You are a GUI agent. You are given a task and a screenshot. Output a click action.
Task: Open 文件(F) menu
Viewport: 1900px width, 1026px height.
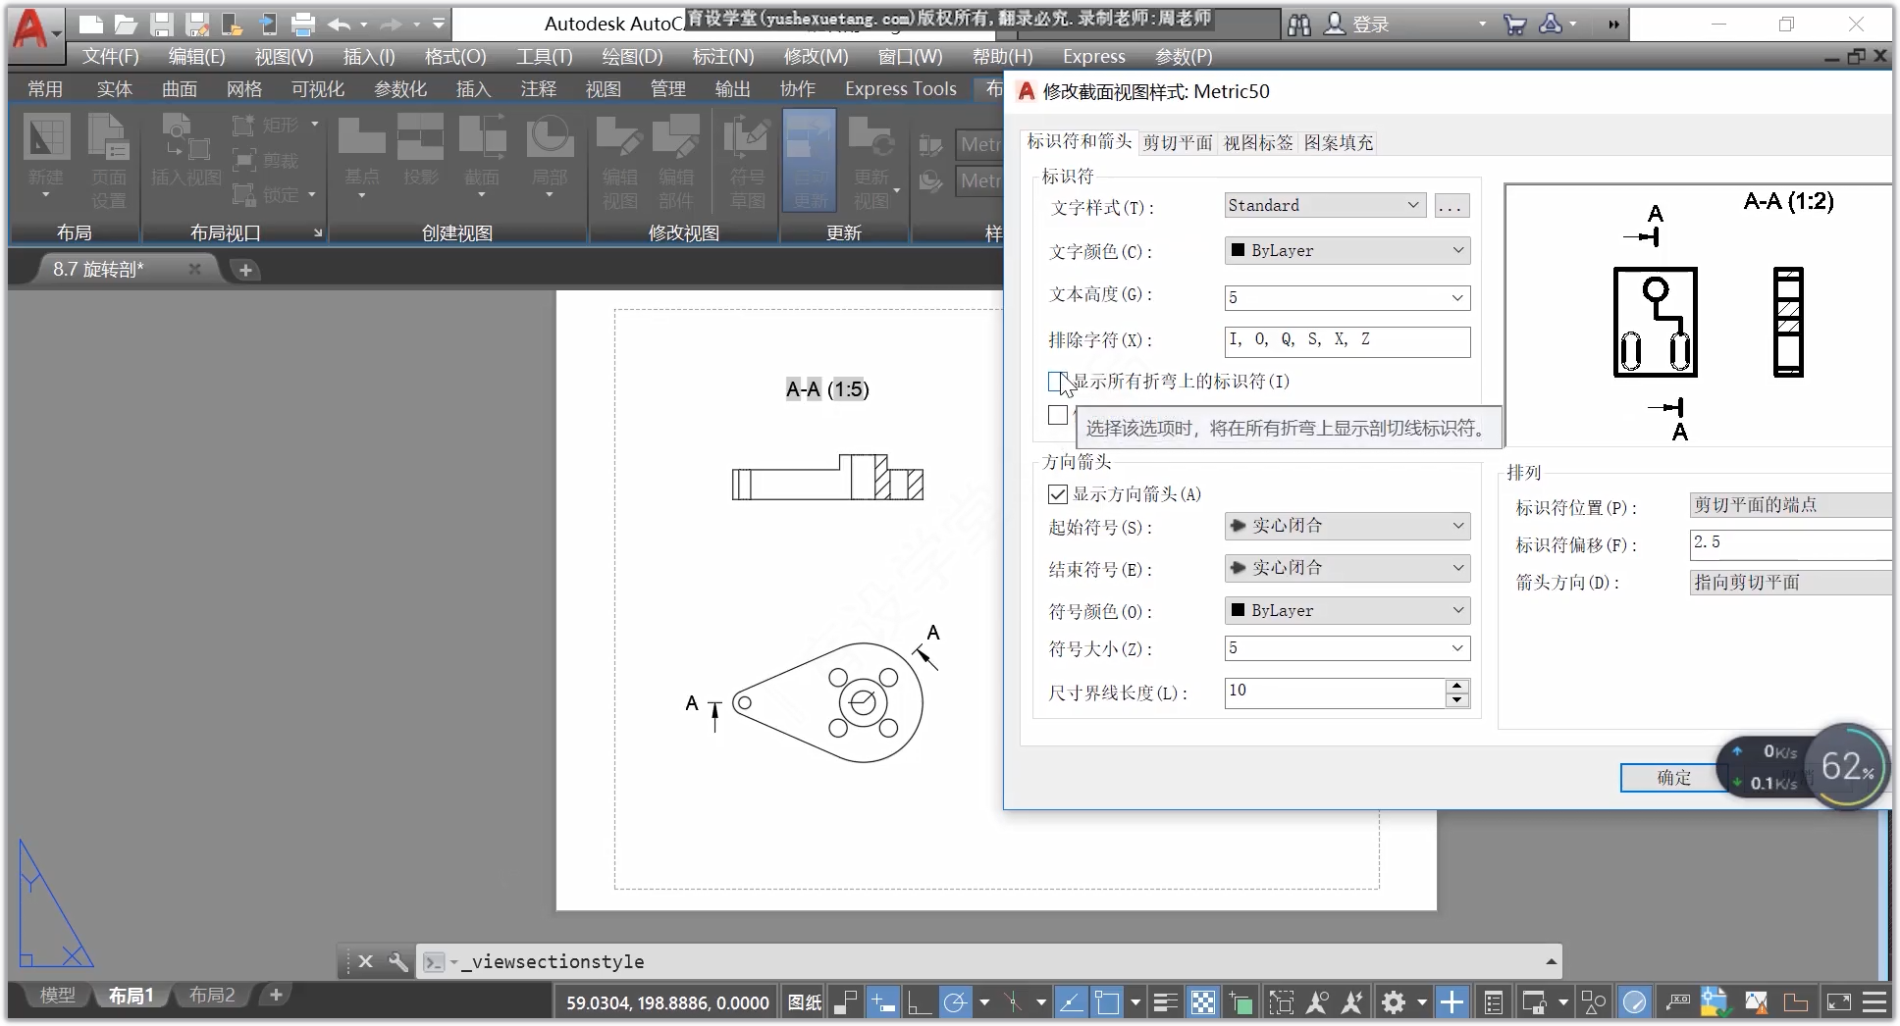(110, 57)
